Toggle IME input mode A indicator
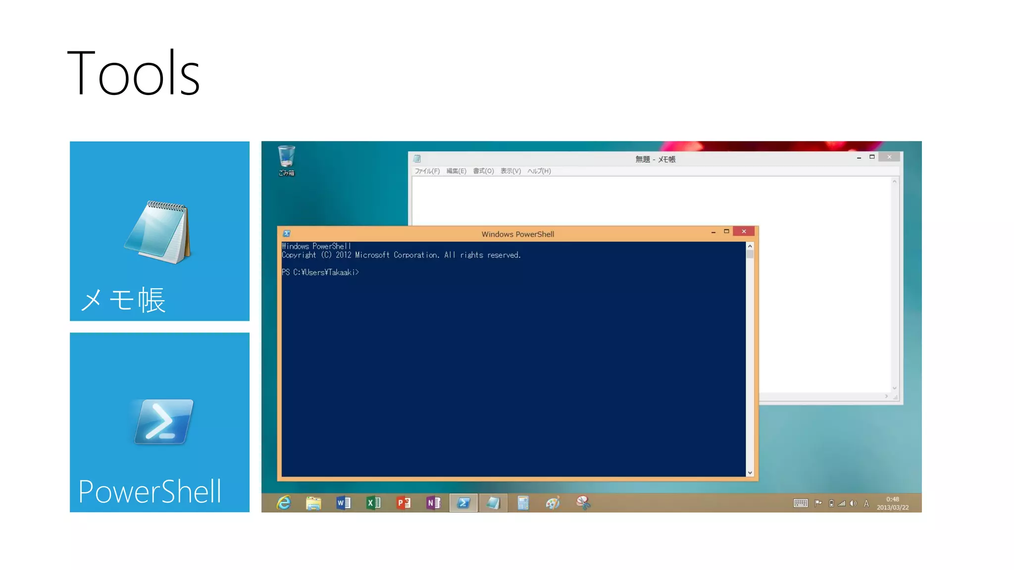The width and height of the screenshot is (1014, 570). click(866, 504)
